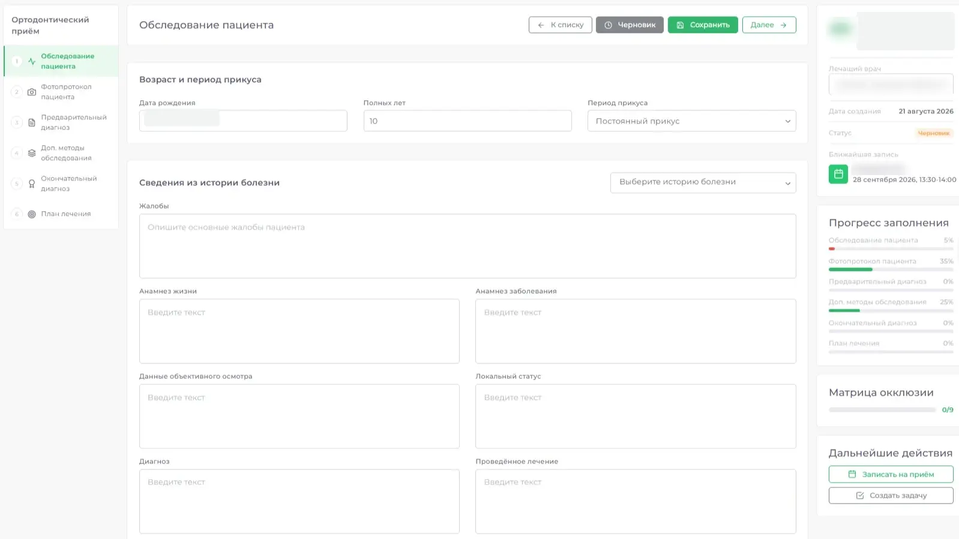Screen dimensions: 959x539
Task: Go back with К списку button
Action: click(560, 25)
